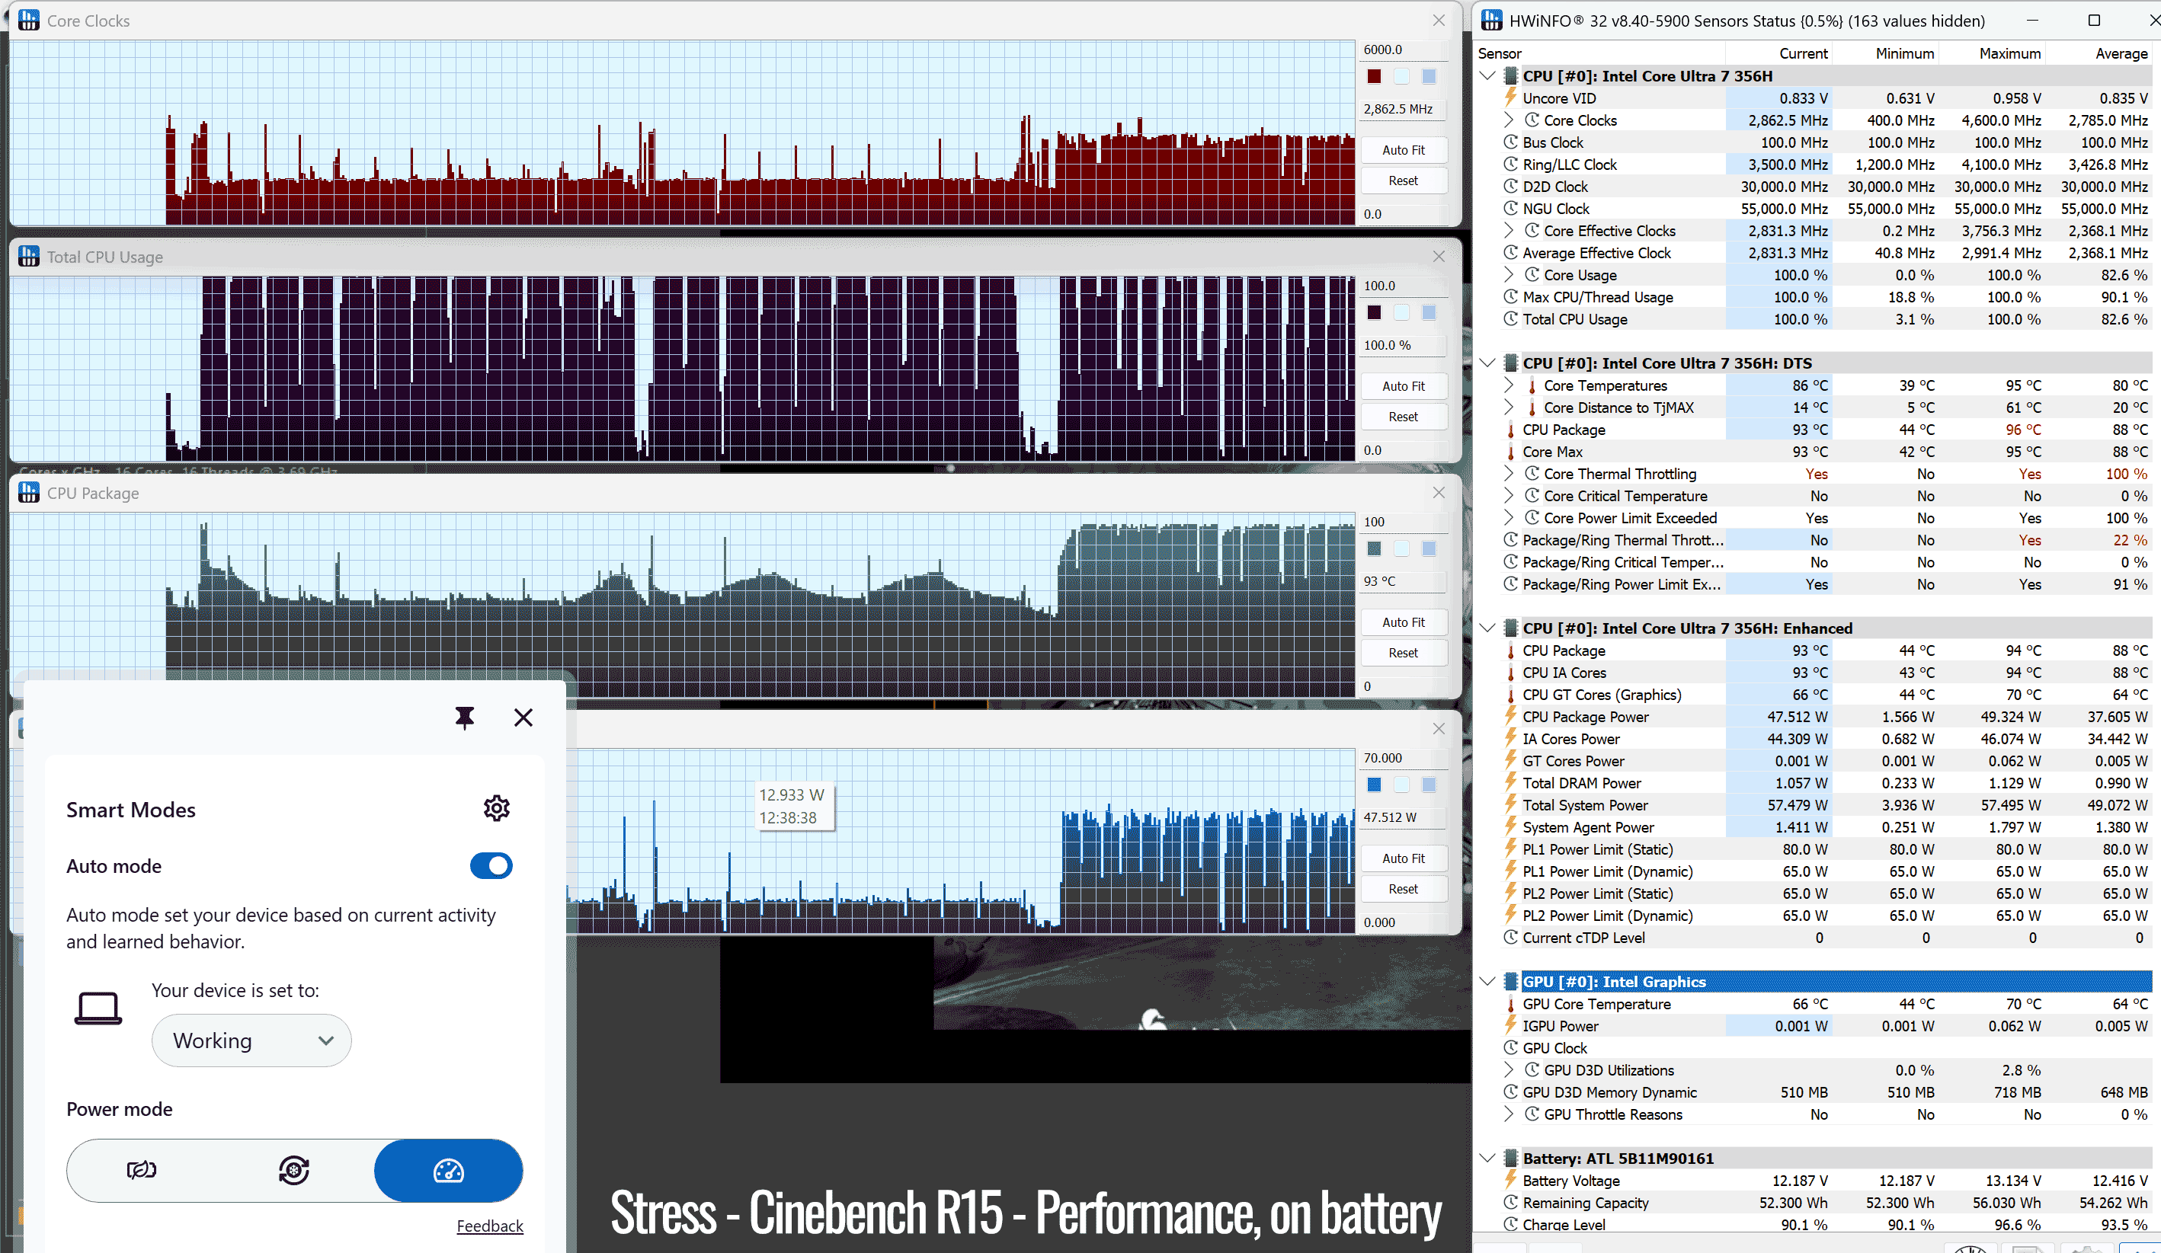Viewport: 2161px width, 1253px height.
Task: Expand the Core Thermal Throttling row
Action: [1509, 473]
